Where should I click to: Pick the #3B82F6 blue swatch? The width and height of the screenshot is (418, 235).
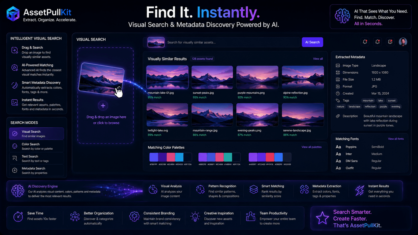click(x=278, y=157)
